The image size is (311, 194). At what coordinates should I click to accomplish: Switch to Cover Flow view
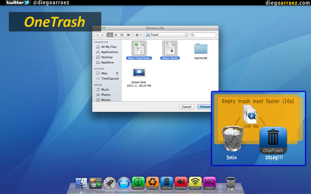point(128,35)
